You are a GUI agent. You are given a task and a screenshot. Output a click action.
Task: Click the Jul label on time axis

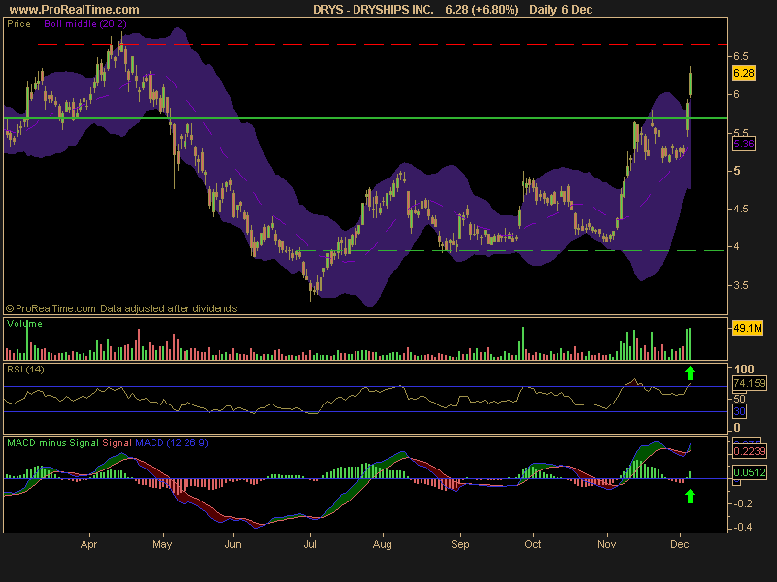[310, 544]
